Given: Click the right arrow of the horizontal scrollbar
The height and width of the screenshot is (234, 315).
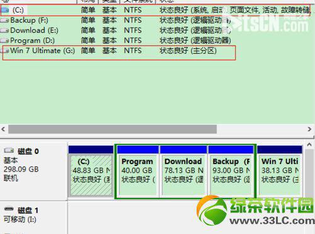Looking at the screenshot, I should click(309, 129).
